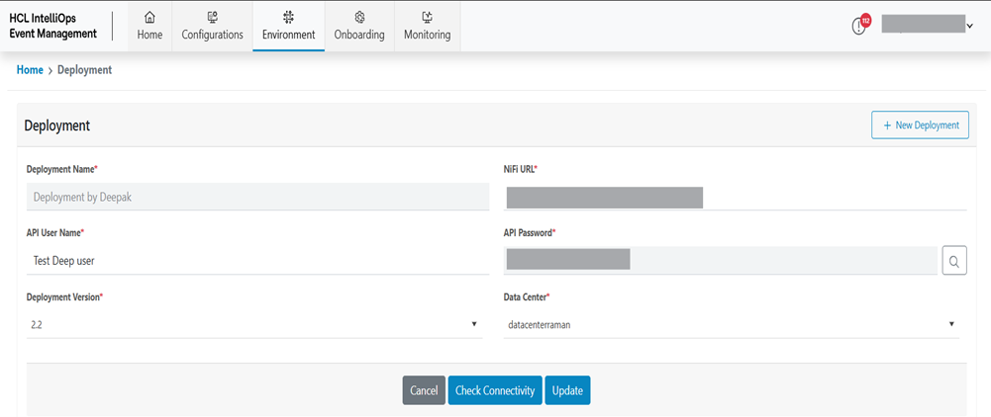Switch to the Environment tab
991x417 pixels.
click(x=288, y=26)
